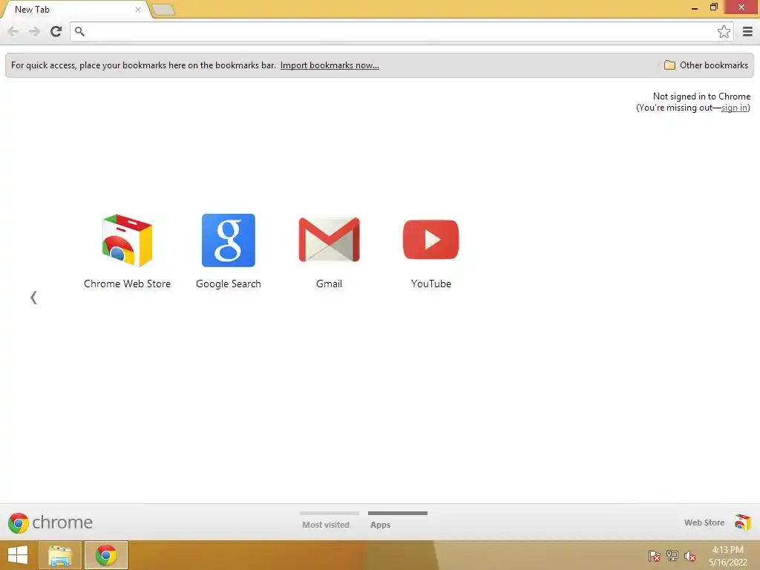
Task: Click the Chrome Web Store label
Action: (127, 284)
